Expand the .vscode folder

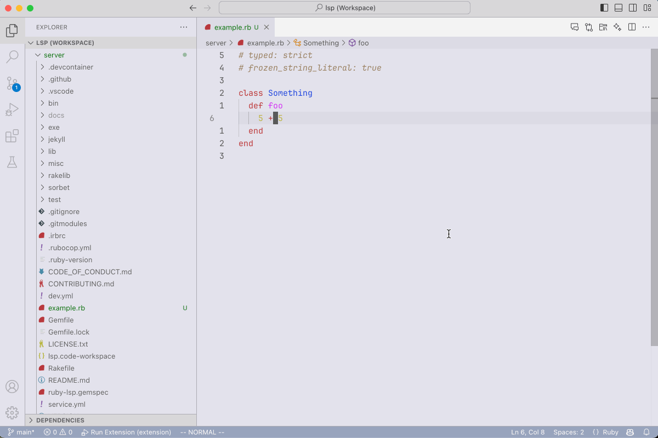pyautogui.click(x=111, y=91)
